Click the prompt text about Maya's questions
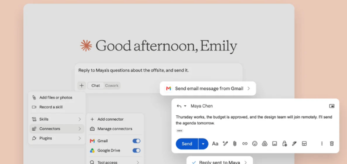347x164 pixels. (133, 70)
